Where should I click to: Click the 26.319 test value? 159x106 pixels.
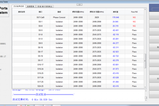click(x=116, y=26)
